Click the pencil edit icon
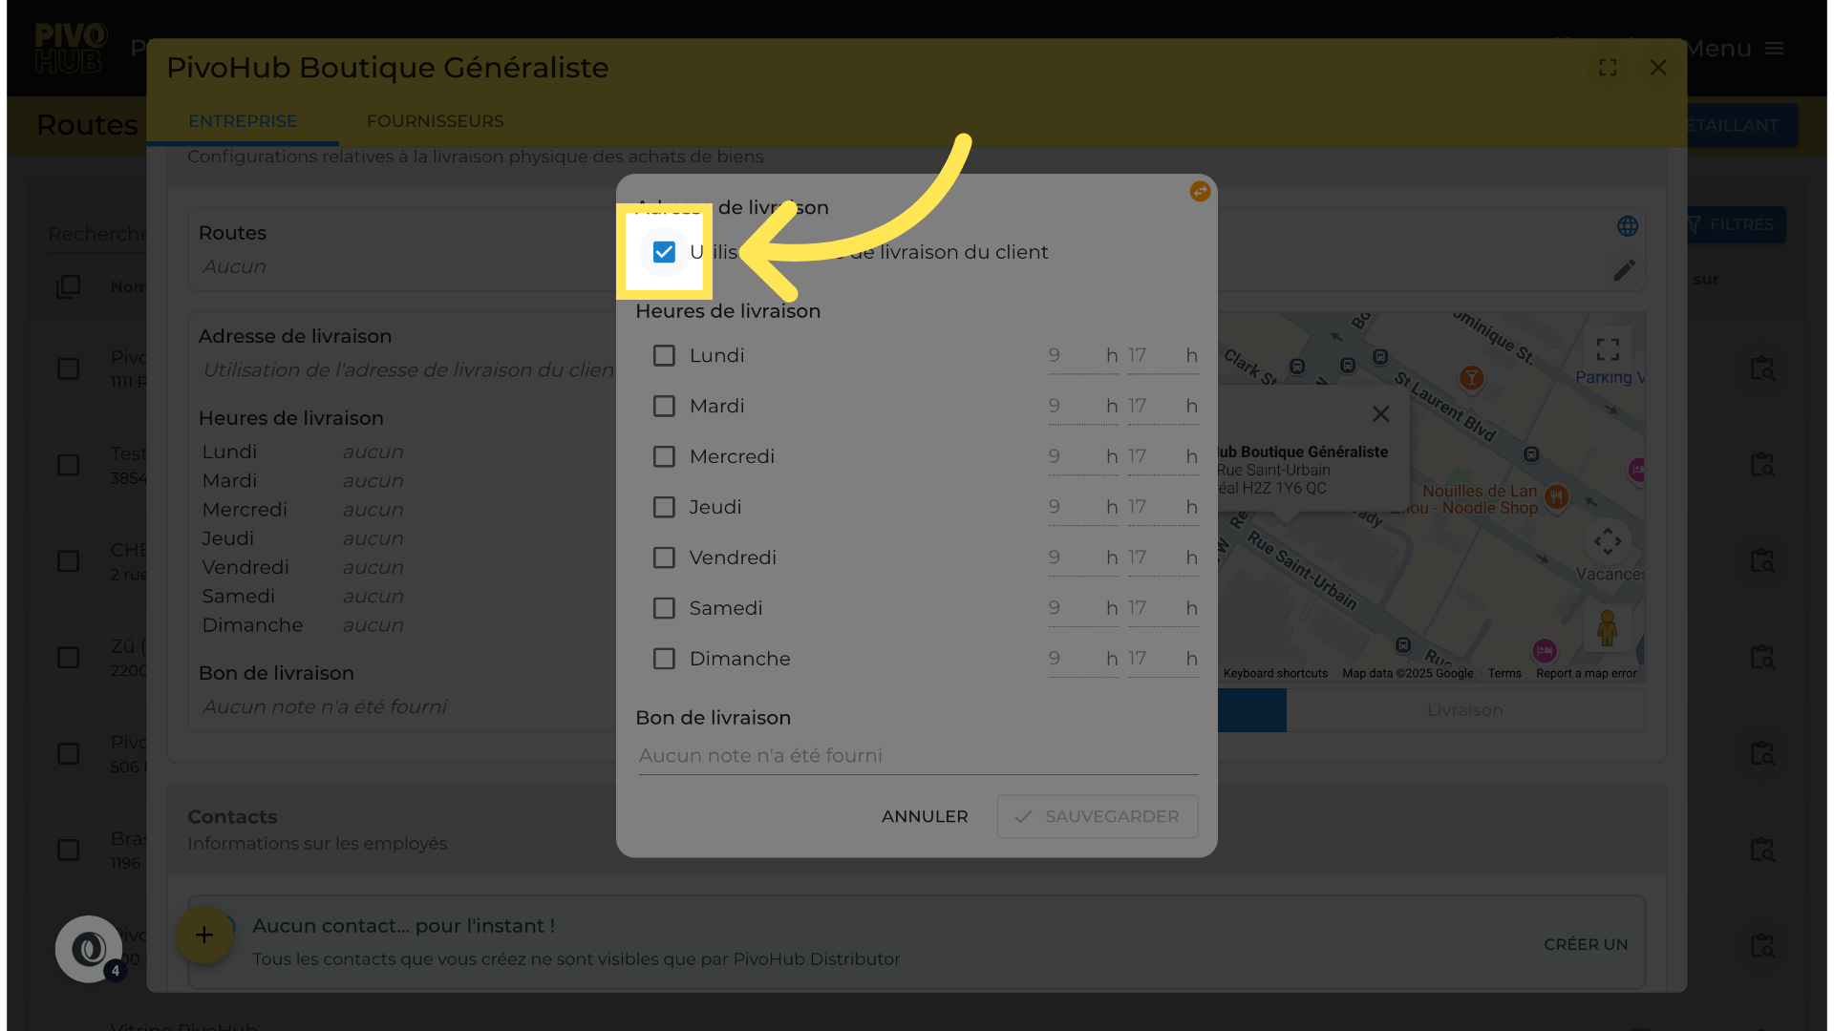Image resolution: width=1834 pixels, height=1031 pixels. [1624, 270]
